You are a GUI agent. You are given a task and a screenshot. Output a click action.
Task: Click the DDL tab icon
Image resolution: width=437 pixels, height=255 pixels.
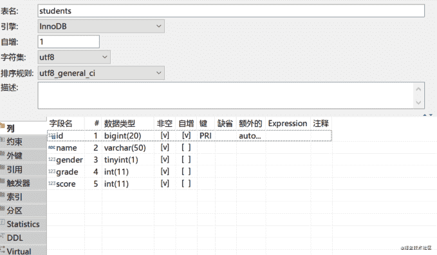coord(3,236)
